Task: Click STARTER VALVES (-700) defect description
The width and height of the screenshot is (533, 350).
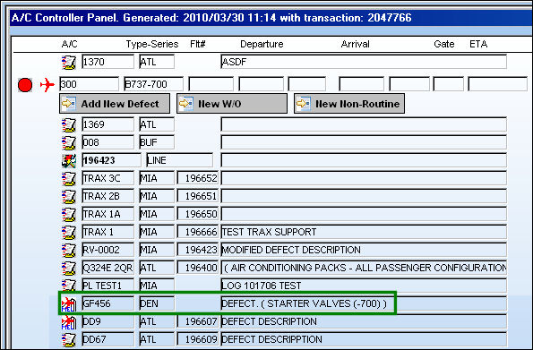Action: 364,303
